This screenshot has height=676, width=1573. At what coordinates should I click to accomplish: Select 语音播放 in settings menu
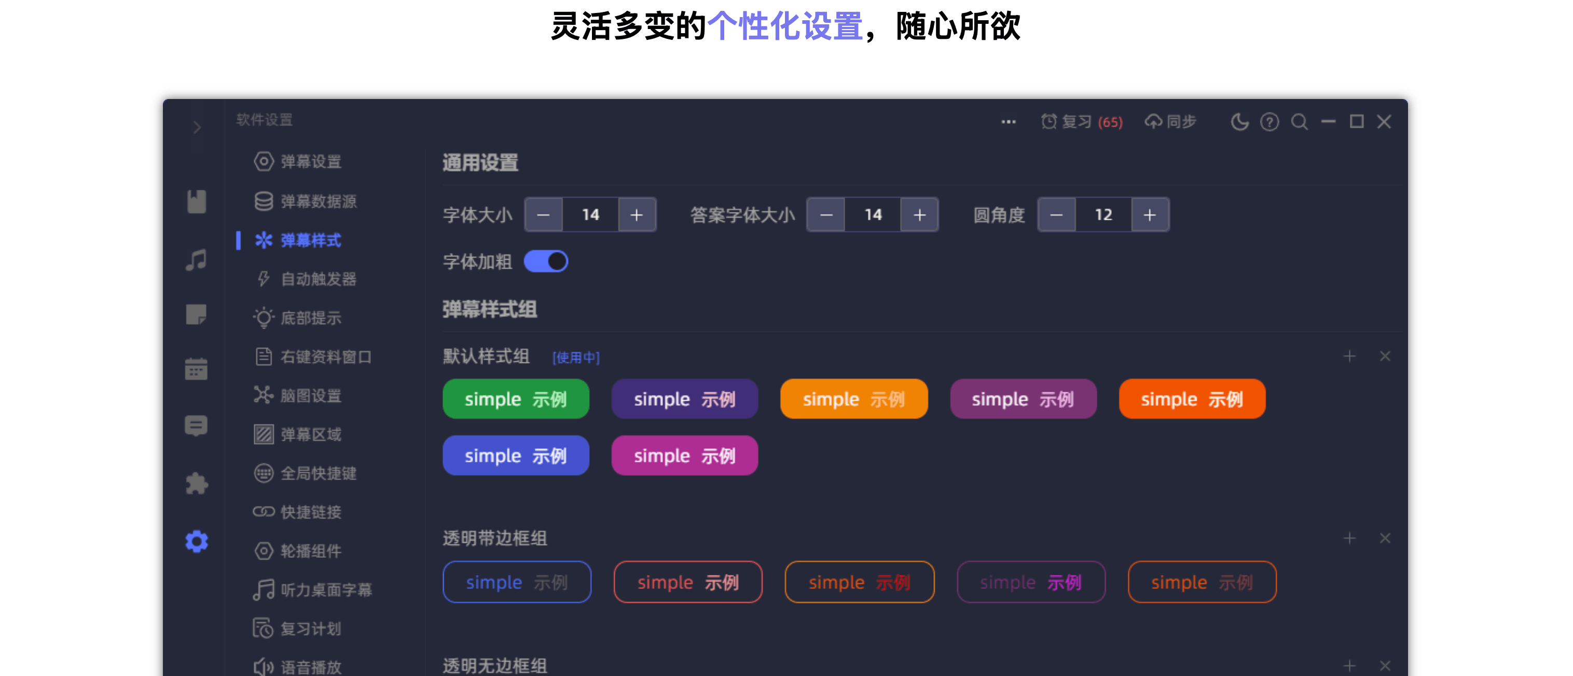(x=297, y=667)
